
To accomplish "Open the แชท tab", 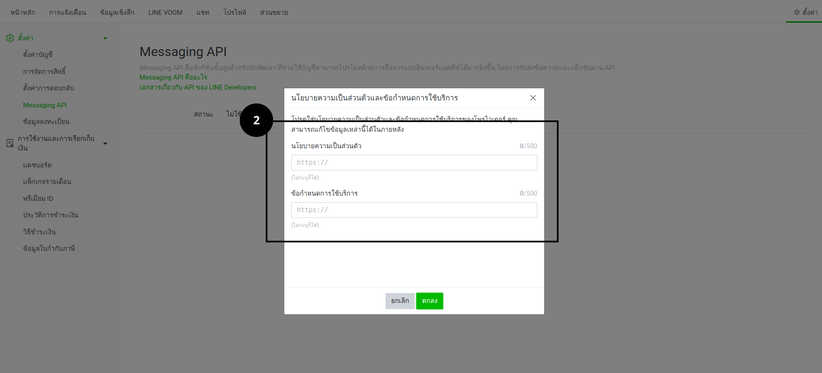I will 203,12.
